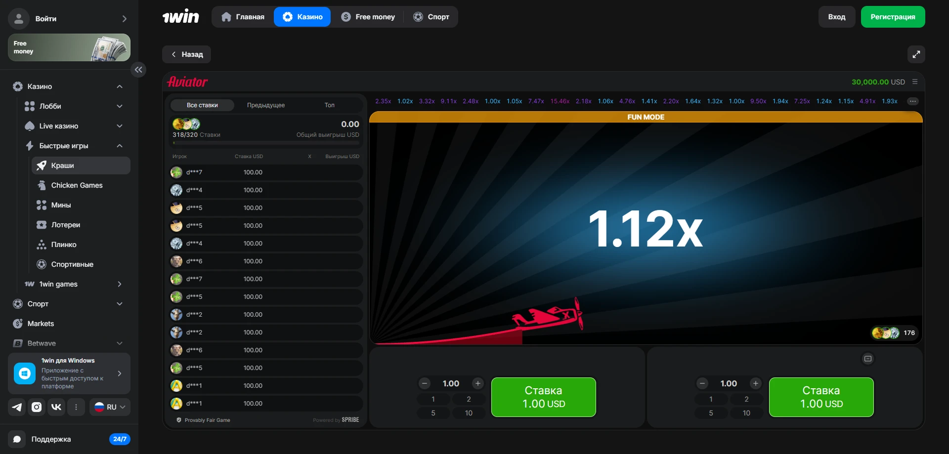Screen dimensions: 949x454
Task: Select Казино in top navigation
Action: (x=302, y=17)
